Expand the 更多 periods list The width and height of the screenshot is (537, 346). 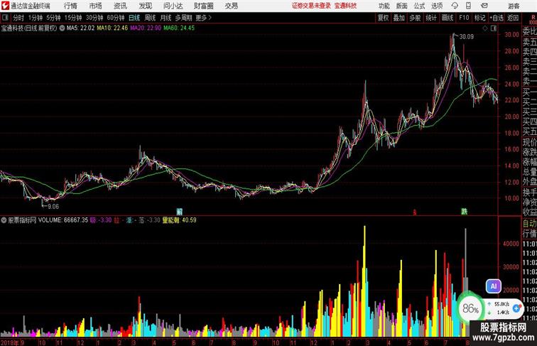pos(203,18)
